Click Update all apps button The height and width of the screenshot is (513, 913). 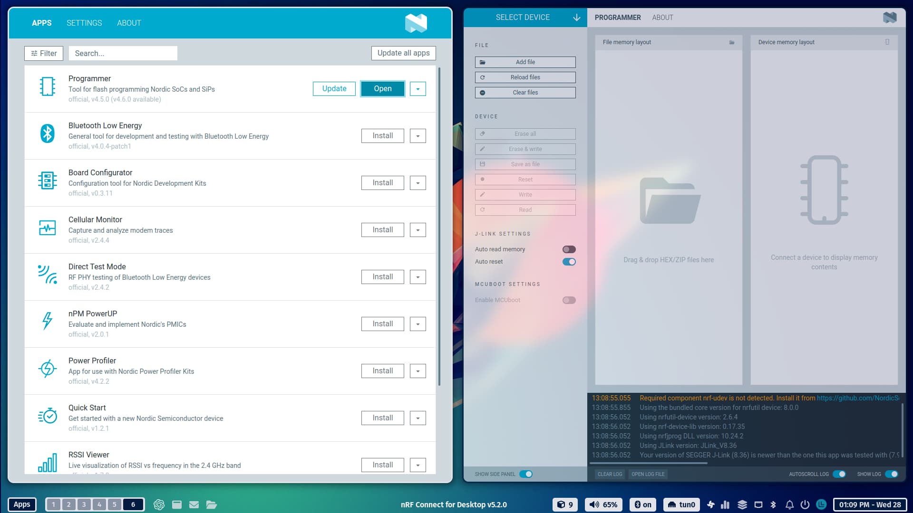pos(404,53)
